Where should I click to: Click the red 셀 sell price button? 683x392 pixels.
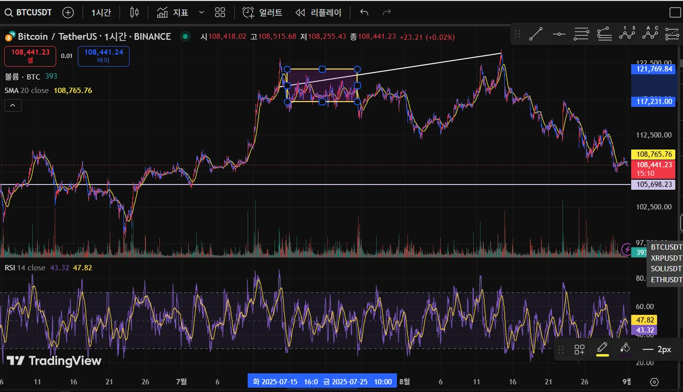[x=30, y=56]
